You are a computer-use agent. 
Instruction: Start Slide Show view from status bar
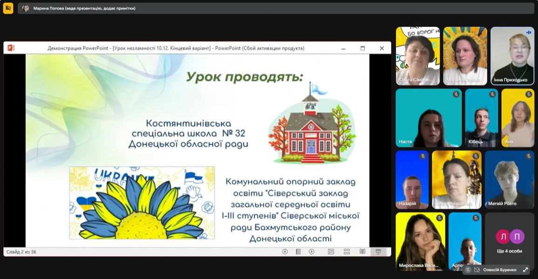point(378,252)
